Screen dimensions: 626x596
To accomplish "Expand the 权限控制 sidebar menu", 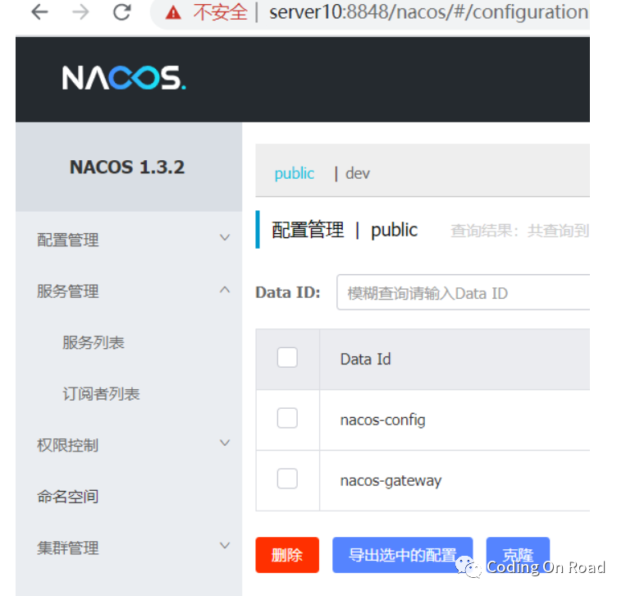I will (x=129, y=445).
